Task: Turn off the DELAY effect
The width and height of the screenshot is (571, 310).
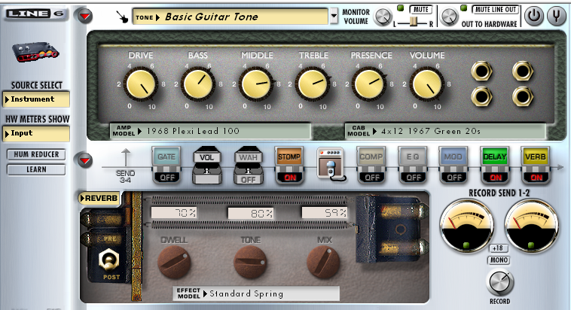Action: click(x=495, y=177)
